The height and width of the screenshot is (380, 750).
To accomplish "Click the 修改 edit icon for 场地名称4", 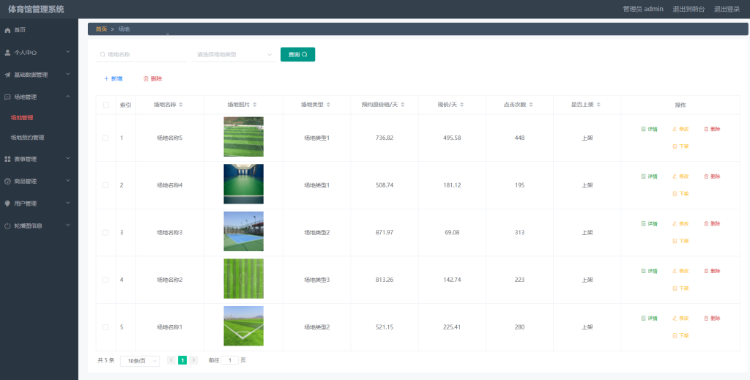I will pyautogui.click(x=675, y=176).
